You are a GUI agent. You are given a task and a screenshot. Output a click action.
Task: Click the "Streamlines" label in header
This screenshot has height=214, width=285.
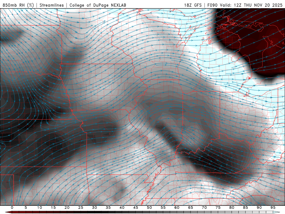(x=52, y=5)
